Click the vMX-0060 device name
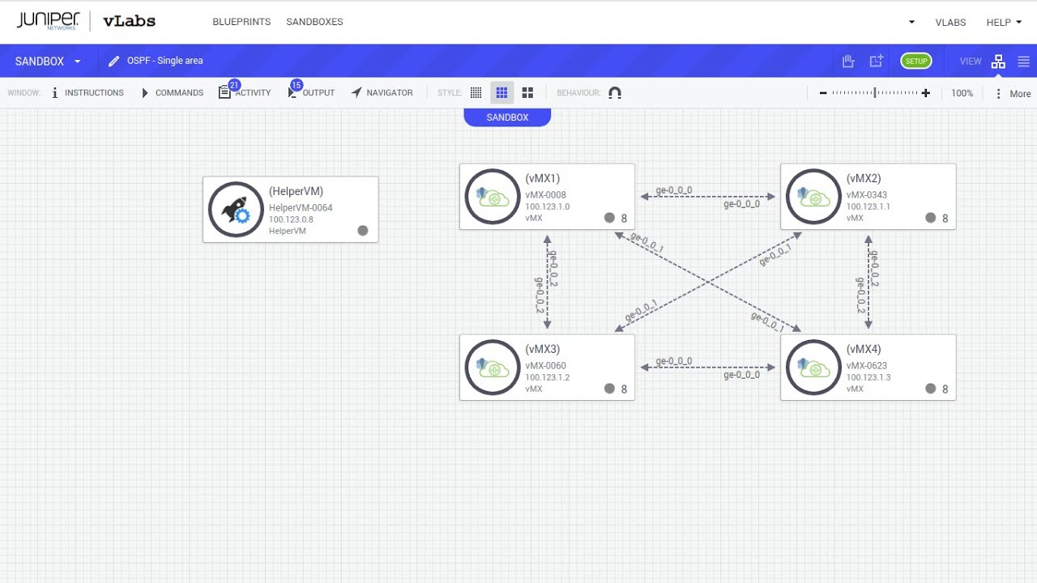Image resolution: width=1037 pixels, height=583 pixels. point(545,366)
